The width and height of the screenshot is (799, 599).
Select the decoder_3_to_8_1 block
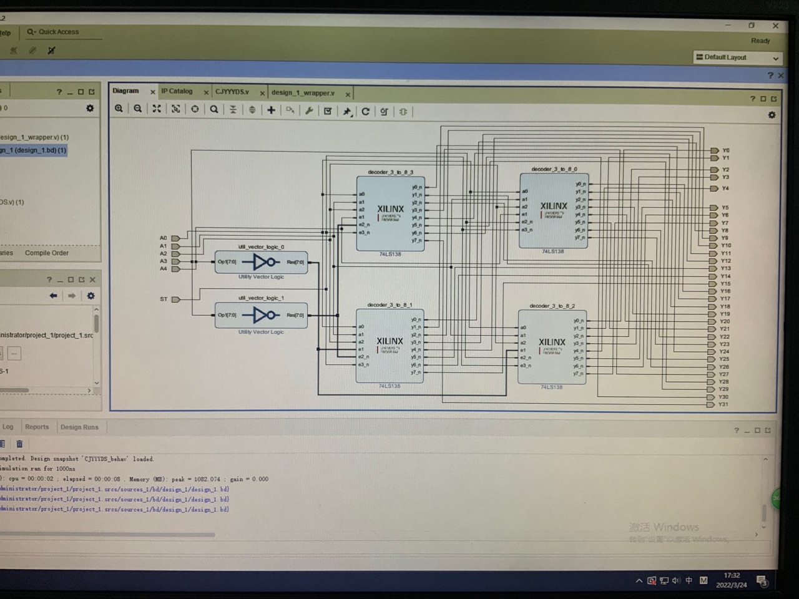tap(390, 346)
